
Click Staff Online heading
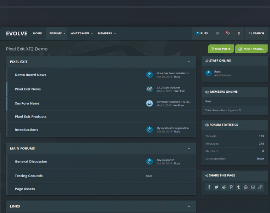tap(220, 61)
